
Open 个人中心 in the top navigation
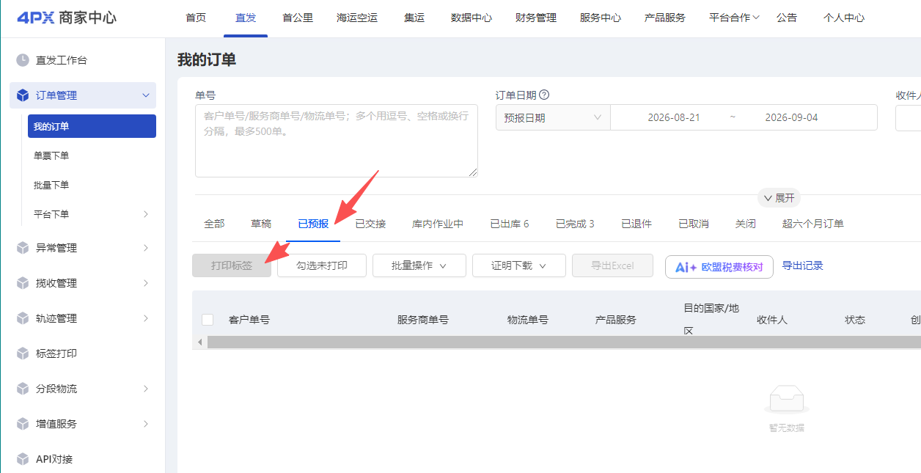(x=844, y=18)
